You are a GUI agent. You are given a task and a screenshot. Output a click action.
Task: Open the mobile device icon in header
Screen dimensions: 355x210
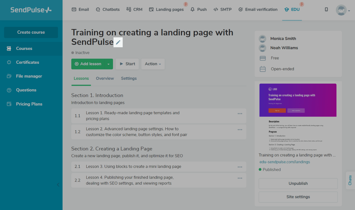[326, 9]
